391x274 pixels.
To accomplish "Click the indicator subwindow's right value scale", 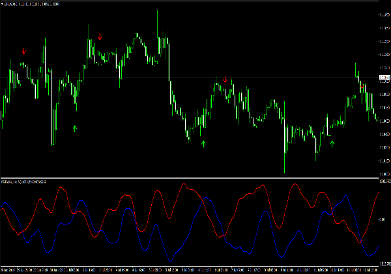I will (x=384, y=222).
